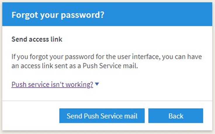Go back with the Back button
Viewport: 215px width, 134px height.
tap(176, 116)
